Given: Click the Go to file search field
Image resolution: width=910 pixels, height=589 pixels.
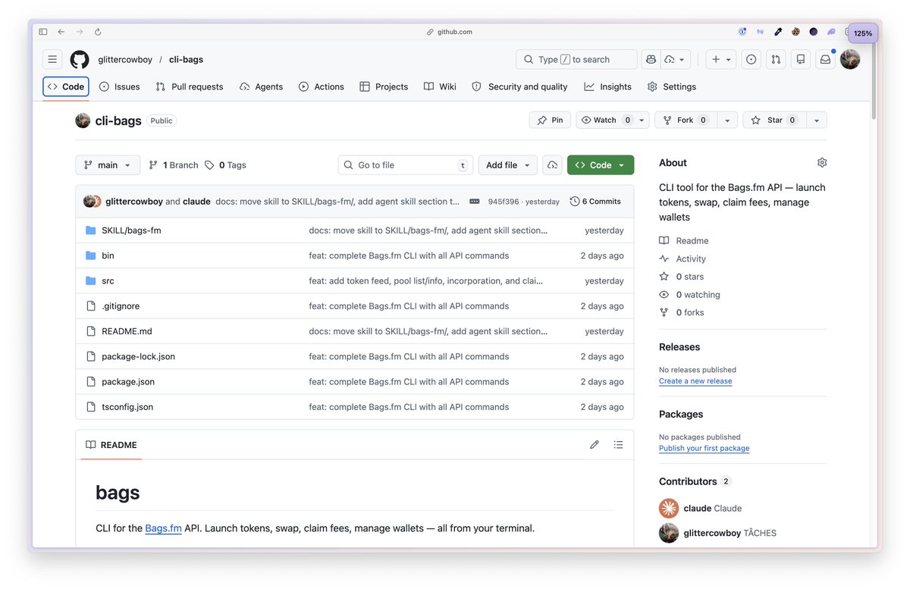Looking at the screenshot, I should pyautogui.click(x=406, y=165).
